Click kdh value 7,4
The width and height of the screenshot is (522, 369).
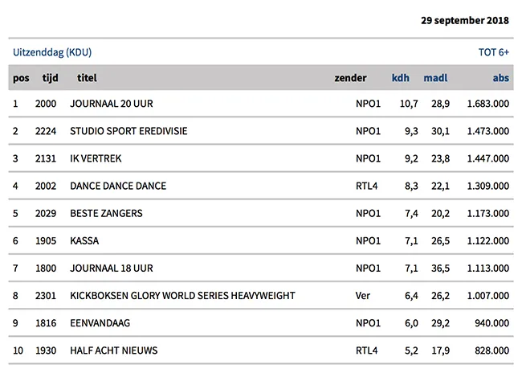click(411, 213)
